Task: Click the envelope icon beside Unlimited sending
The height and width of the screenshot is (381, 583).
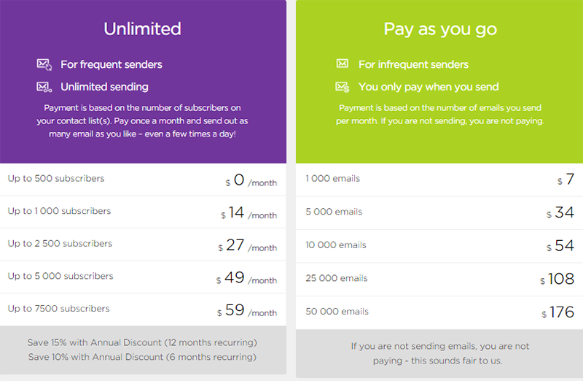Action: pos(44,87)
